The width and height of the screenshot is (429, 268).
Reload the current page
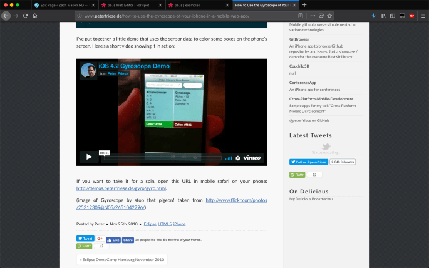pos(26,16)
